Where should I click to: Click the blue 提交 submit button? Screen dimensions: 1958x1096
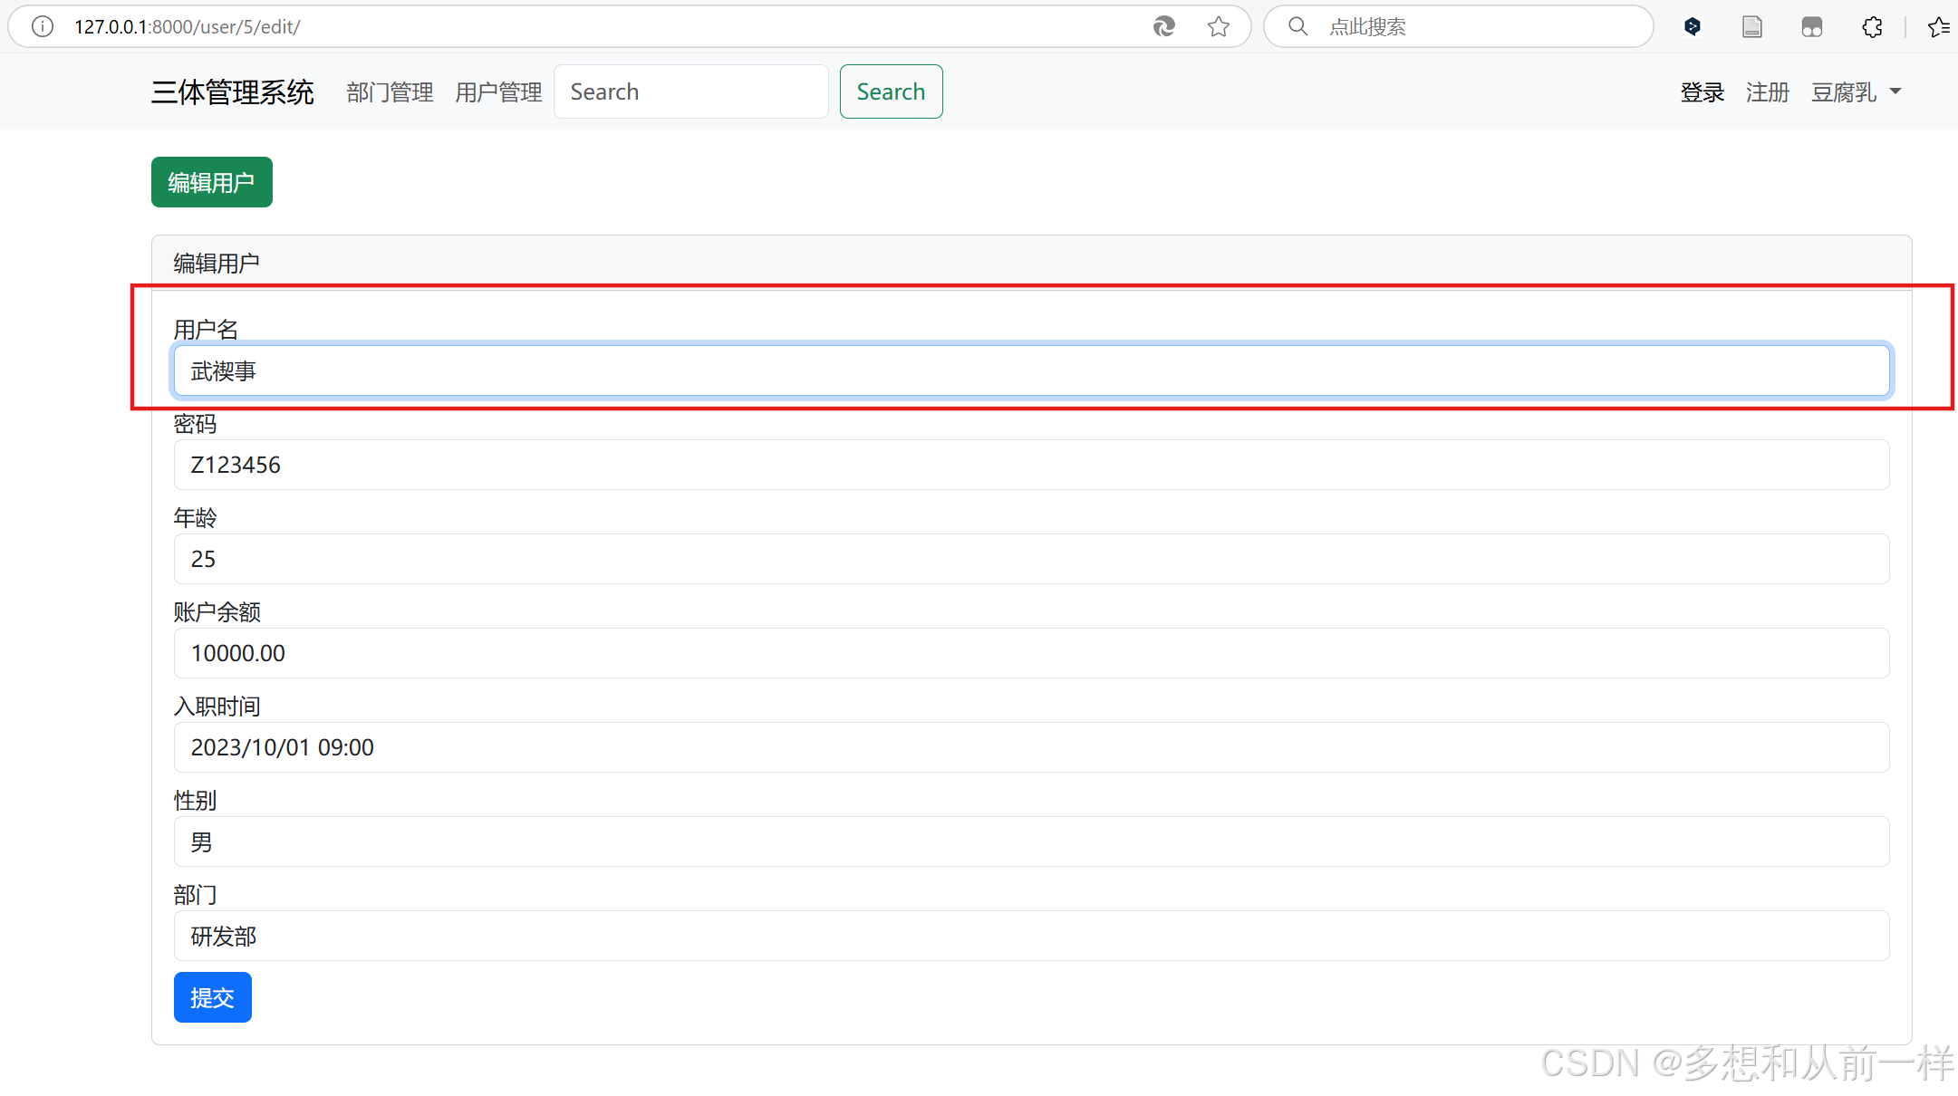pyautogui.click(x=212, y=997)
